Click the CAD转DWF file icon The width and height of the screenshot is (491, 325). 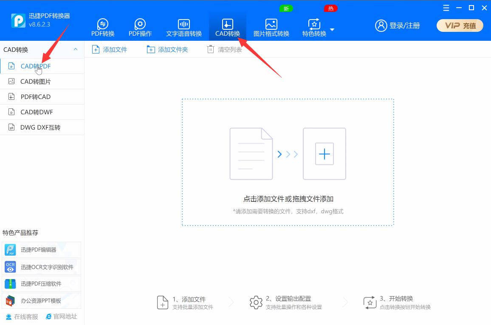coord(11,112)
